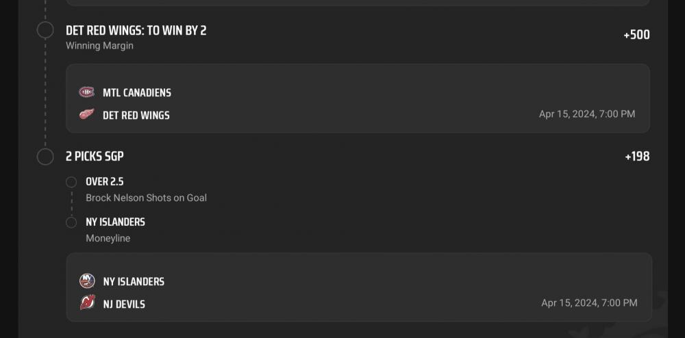685x338 pixels.
Task: Click the Montreal Canadiens team logo
Action: click(x=86, y=92)
